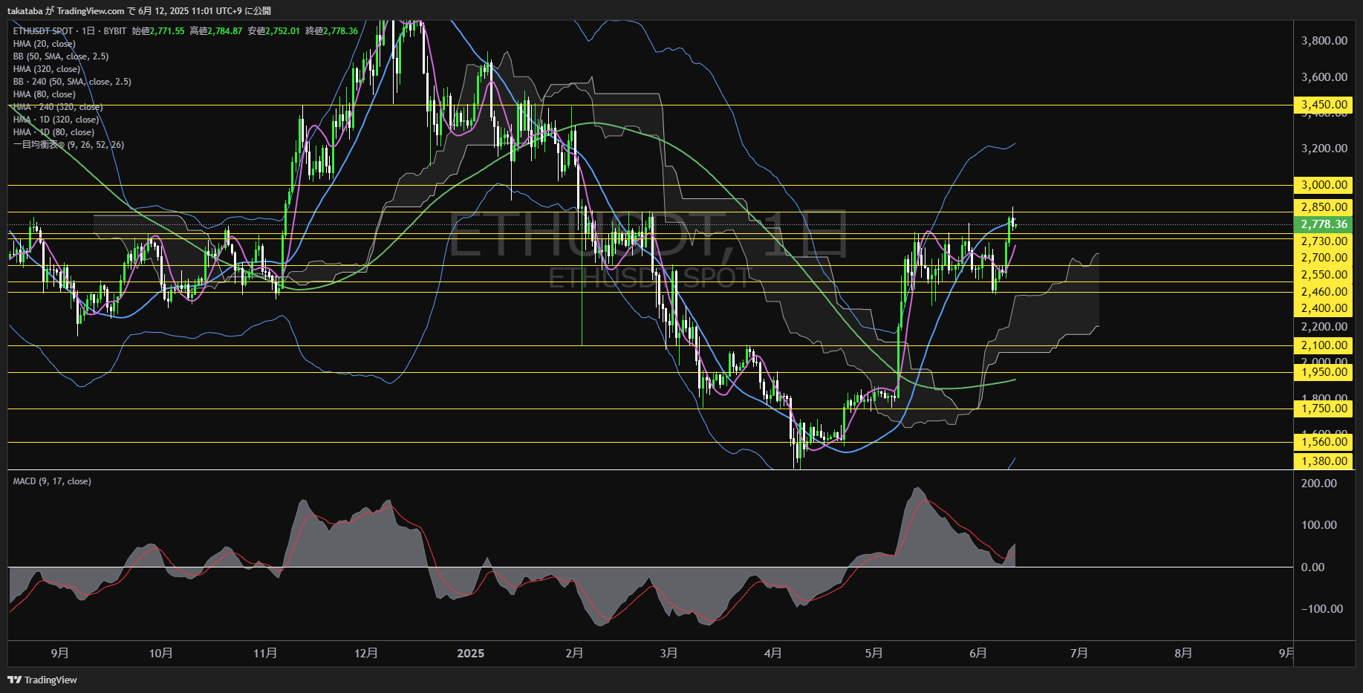Click the 3,200.00 price axis value
Screen dimensions: 1363x693
coord(1324,149)
